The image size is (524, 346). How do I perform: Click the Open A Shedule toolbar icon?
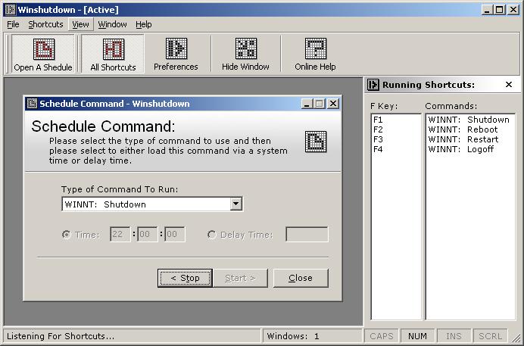43,54
